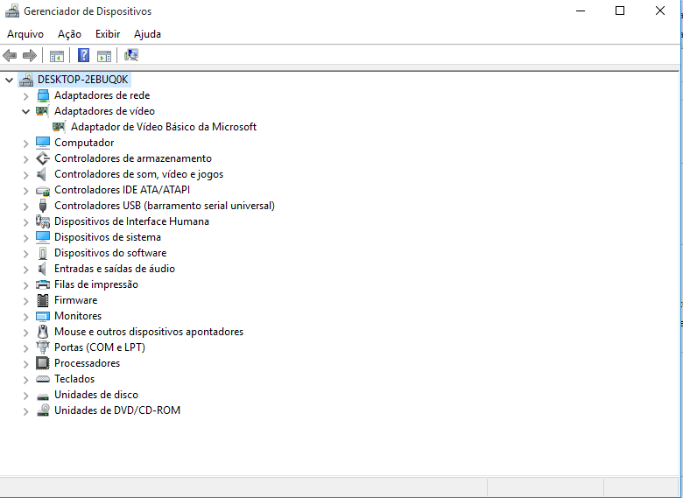Screen dimensions: 683x498
Task: Click the Unidades de DVD/CD-ROM disc icon
Action: [43, 410]
